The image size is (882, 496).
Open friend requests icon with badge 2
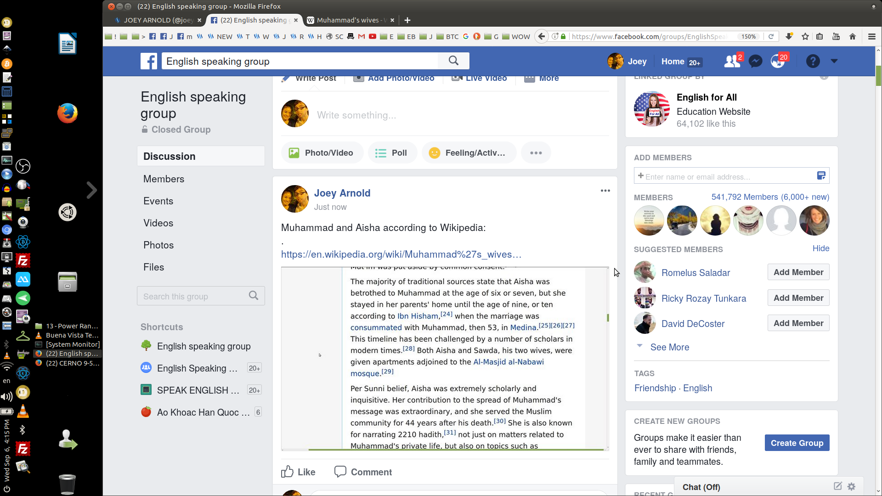pyautogui.click(x=732, y=61)
